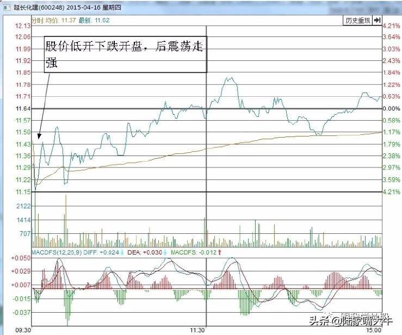Click the 11.50 price axis label
This screenshot has height=335, width=402.
[x=23, y=132]
